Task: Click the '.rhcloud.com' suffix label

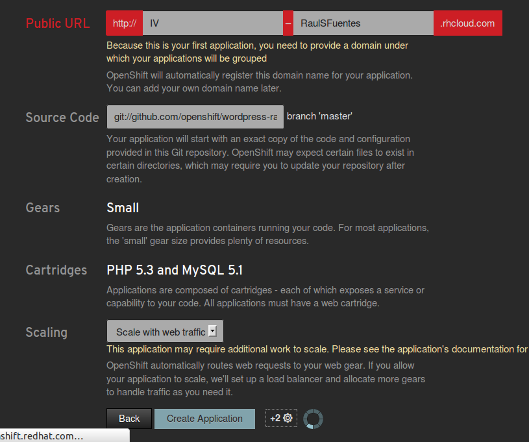Action: pyautogui.click(x=467, y=23)
